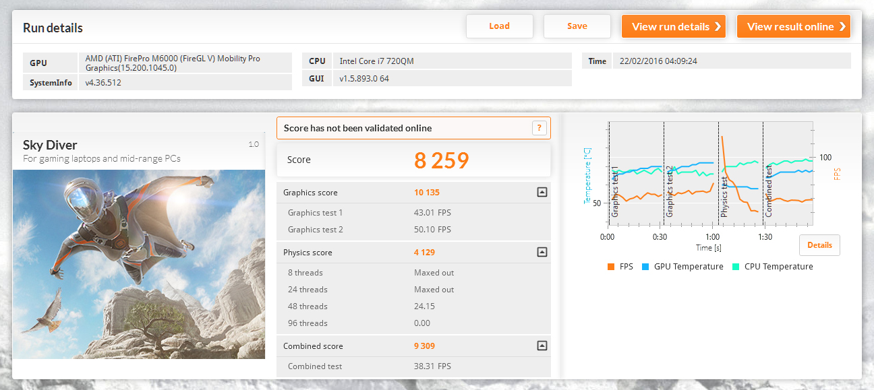Click Combined score value 9 309
Image resolution: width=874 pixels, height=390 pixels.
424,346
